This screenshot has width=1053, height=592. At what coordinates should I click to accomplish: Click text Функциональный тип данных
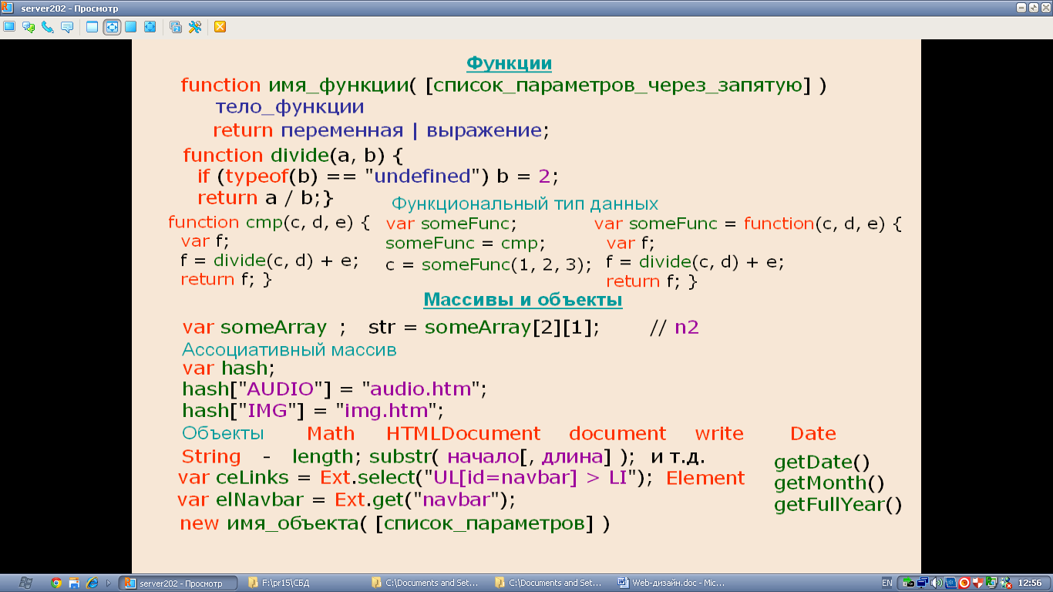525,204
